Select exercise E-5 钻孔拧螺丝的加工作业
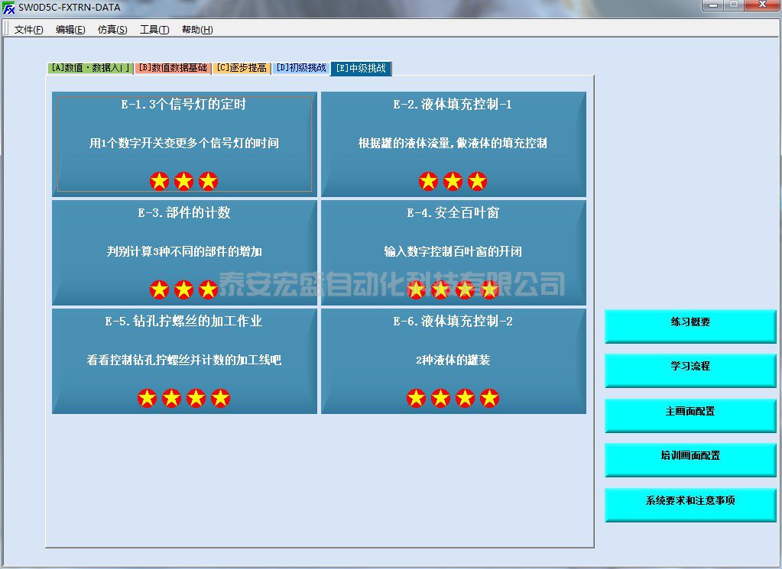Image resolution: width=782 pixels, height=569 pixels. pos(184,360)
